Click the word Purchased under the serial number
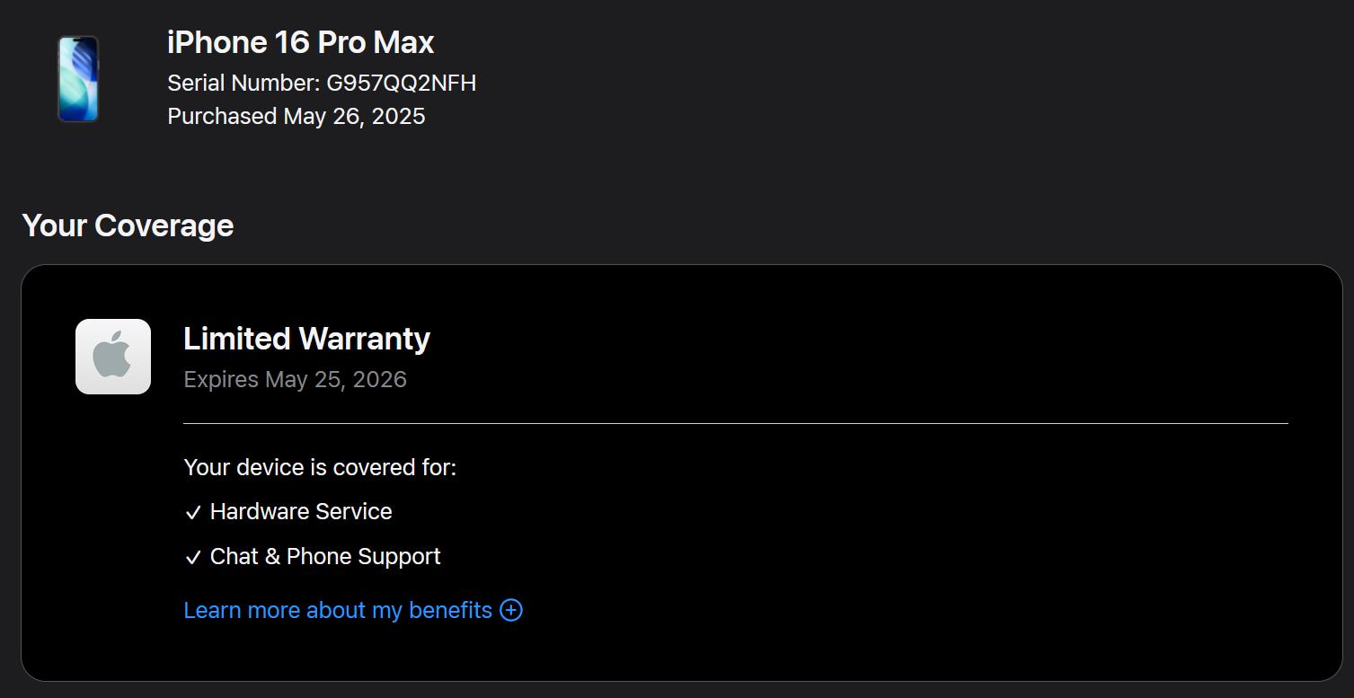This screenshot has height=698, width=1354. 222,117
